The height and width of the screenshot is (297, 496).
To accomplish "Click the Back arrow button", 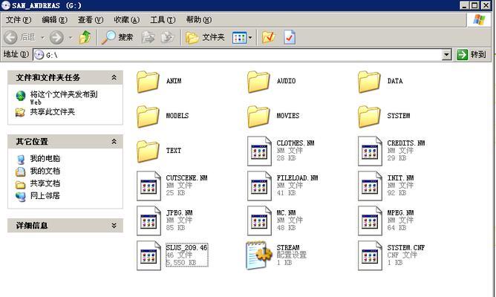I will point(10,38).
